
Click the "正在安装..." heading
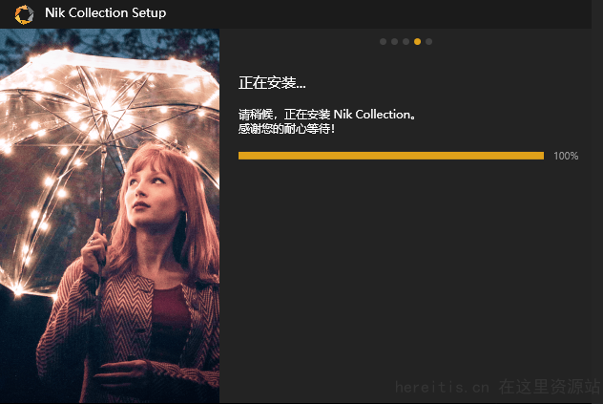click(272, 83)
